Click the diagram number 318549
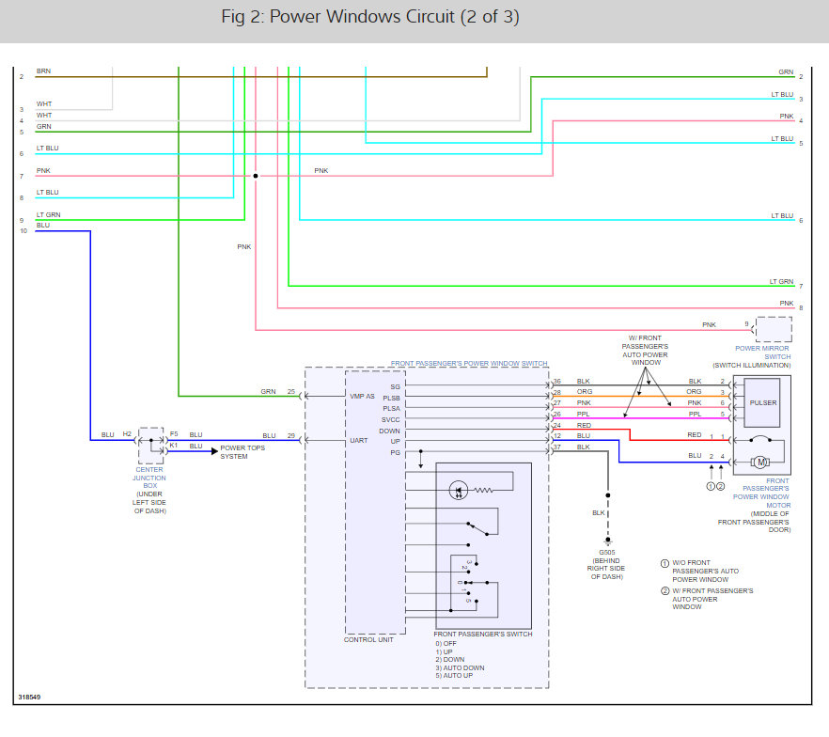 [x=29, y=697]
